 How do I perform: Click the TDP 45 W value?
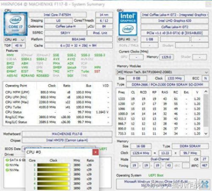pos(19,46)
